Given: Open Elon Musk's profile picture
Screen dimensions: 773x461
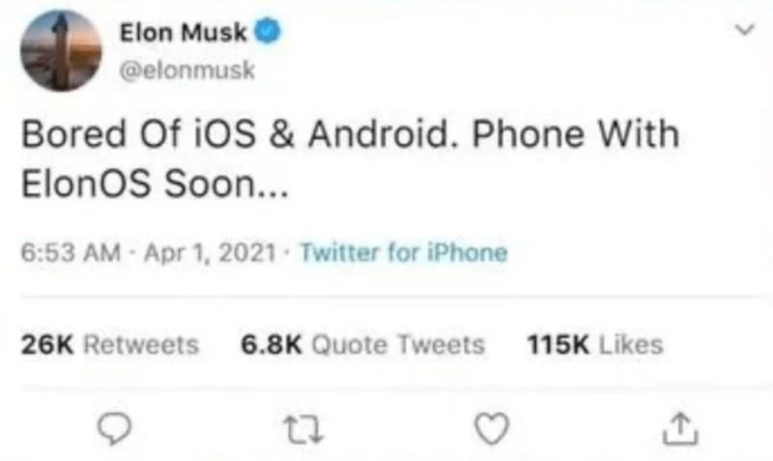Looking at the screenshot, I should (x=61, y=51).
